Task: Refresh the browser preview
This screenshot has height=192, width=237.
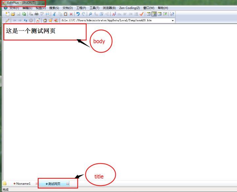Action: click(25, 20)
